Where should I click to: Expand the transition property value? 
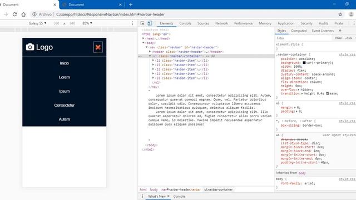(302, 93)
